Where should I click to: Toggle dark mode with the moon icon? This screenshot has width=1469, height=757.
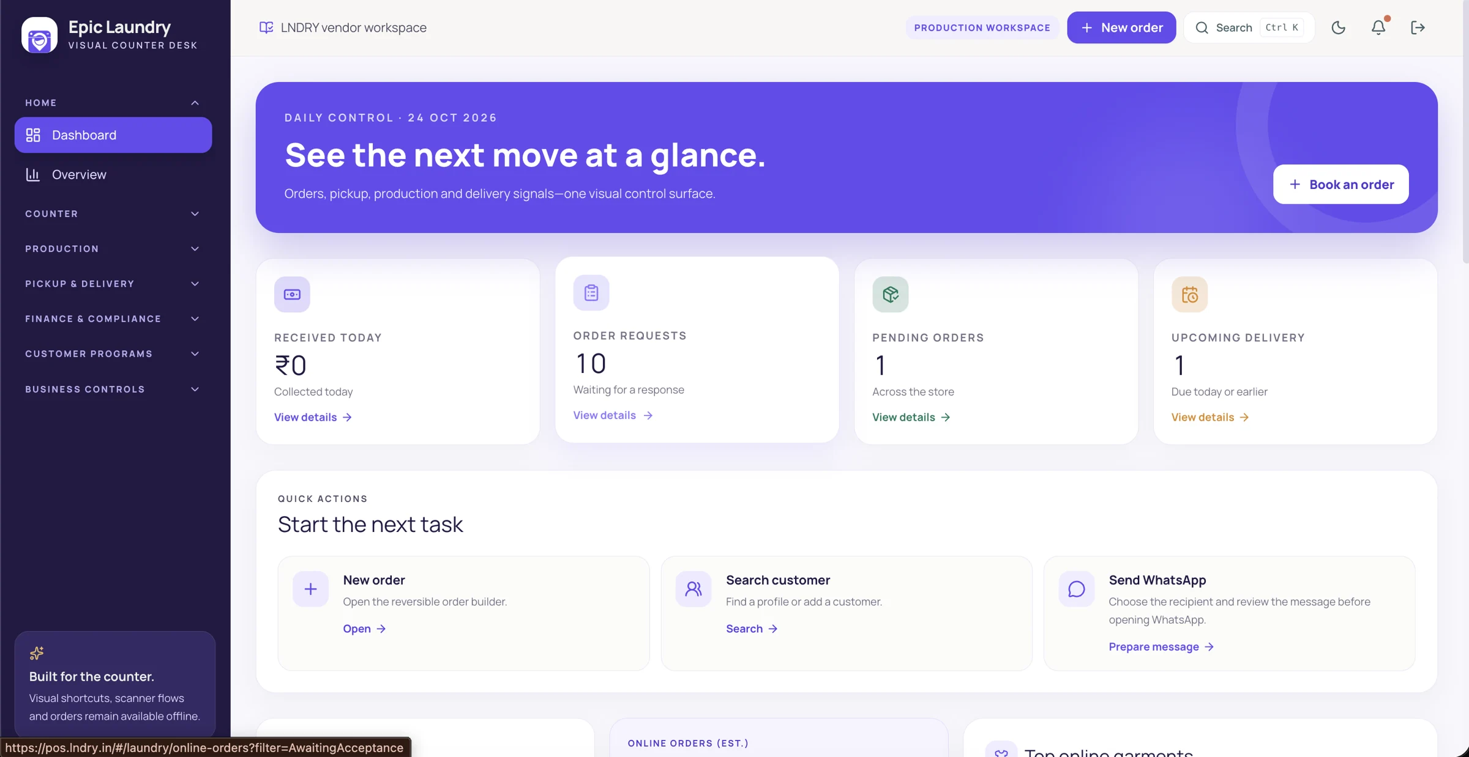[x=1339, y=28]
